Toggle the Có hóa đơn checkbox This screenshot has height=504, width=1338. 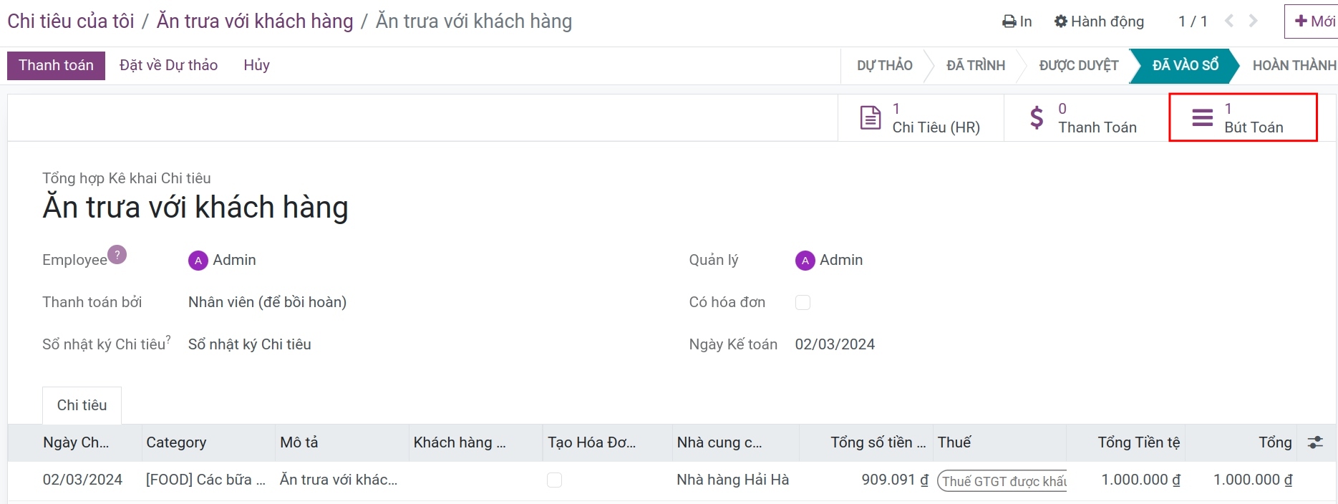click(x=803, y=302)
